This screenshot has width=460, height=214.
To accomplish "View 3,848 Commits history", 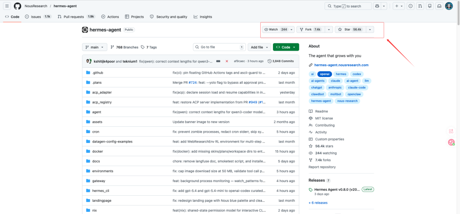I will [281, 61].
